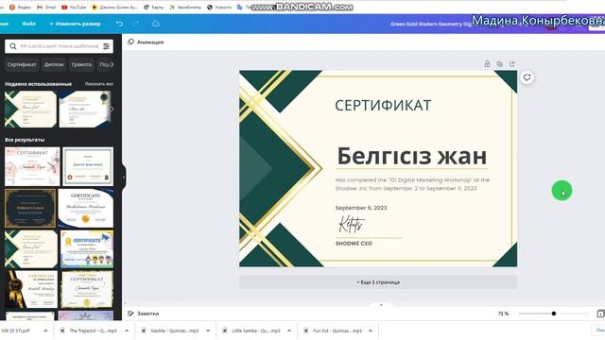Click the 71 % zoom value
605x340 pixels.
tap(503, 314)
